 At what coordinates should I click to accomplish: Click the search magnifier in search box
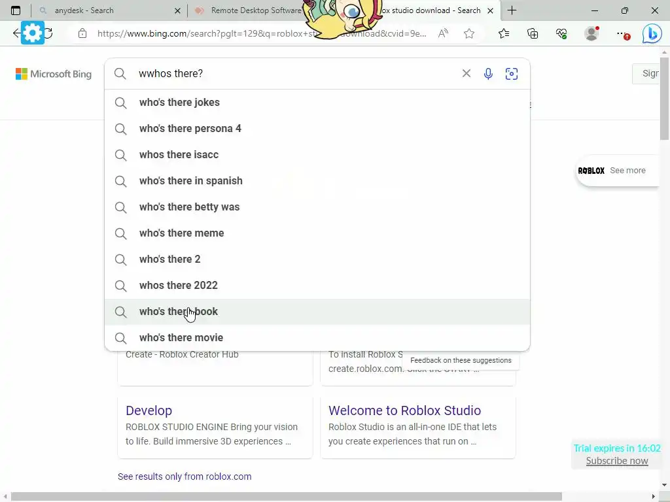click(120, 73)
